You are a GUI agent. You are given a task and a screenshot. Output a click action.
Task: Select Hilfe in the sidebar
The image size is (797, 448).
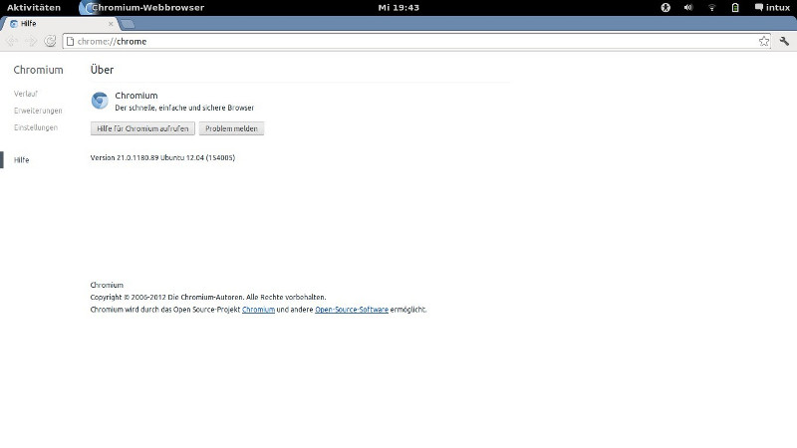pos(21,160)
